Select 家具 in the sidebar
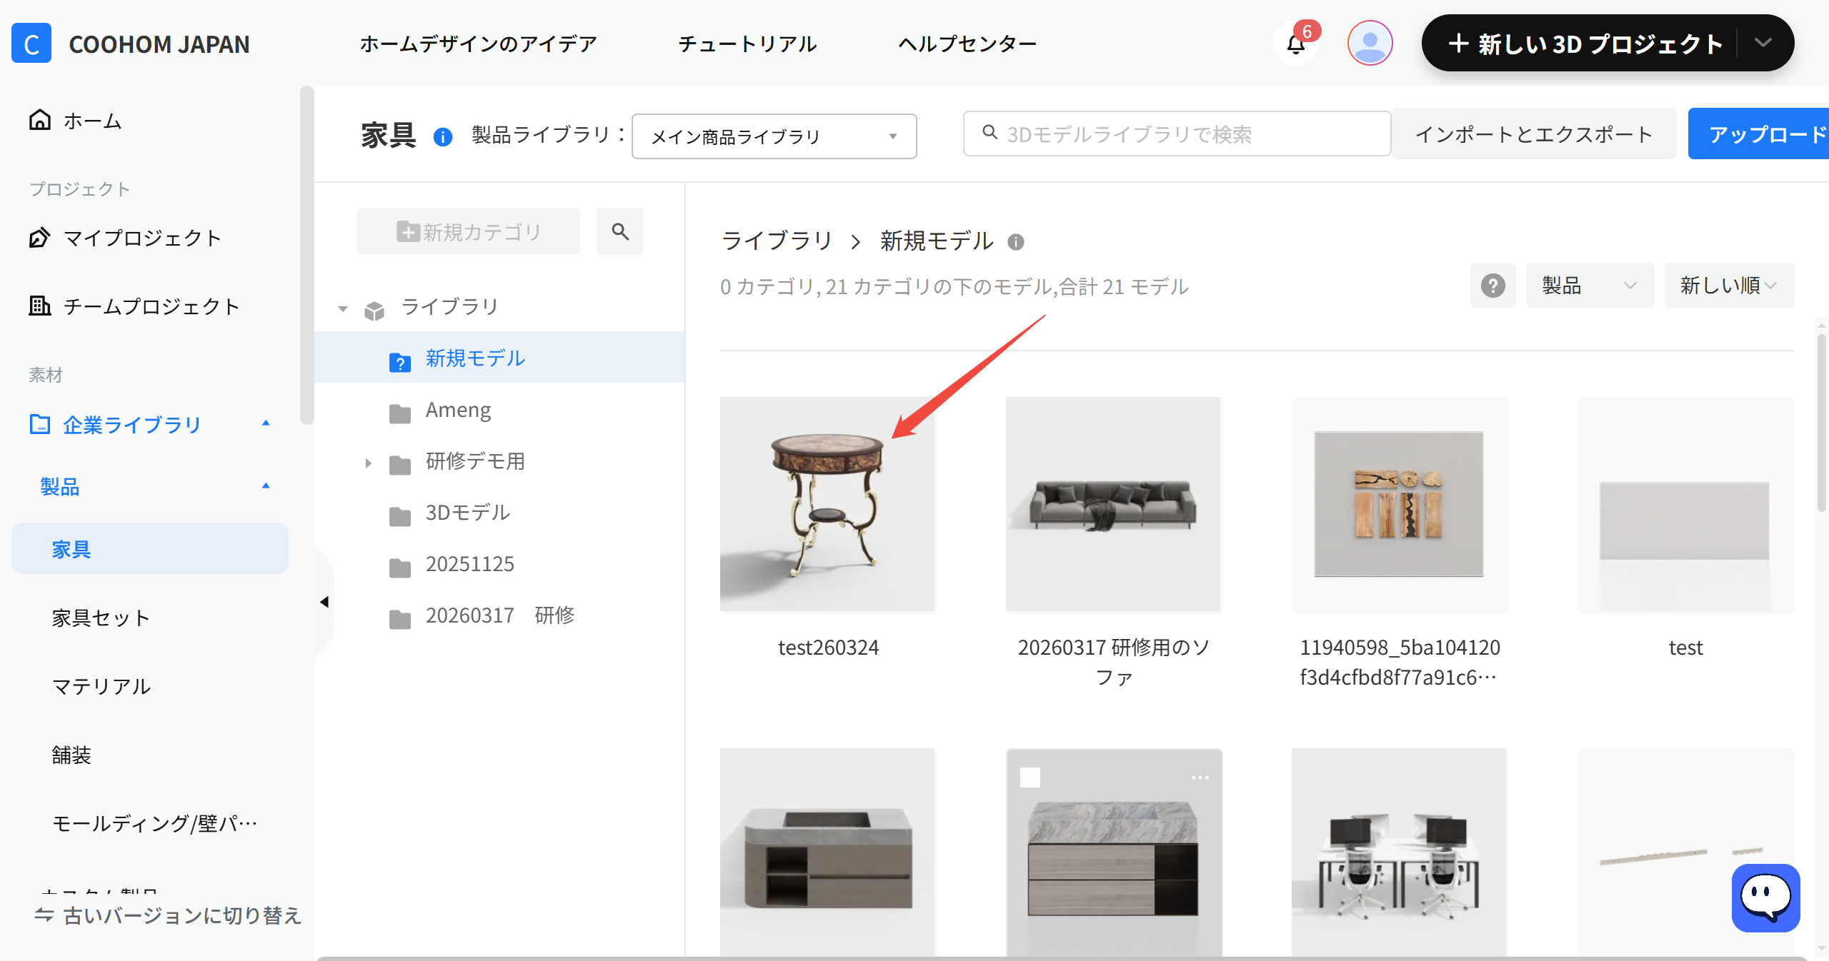Viewport: 1829px width, 961px height. (x=150, y=548)
